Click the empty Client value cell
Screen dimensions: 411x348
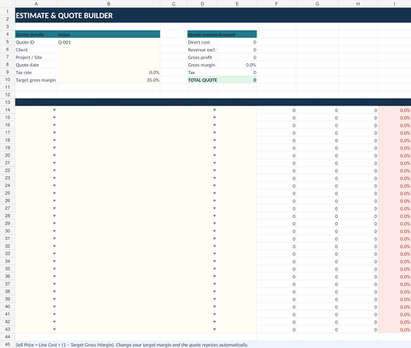[x=109, y=49]
